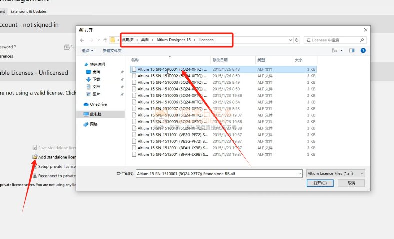Open 文档 in the navigation pane
Image resolution: width=394 pixels, height=239 pixels.
pos(93,87)
